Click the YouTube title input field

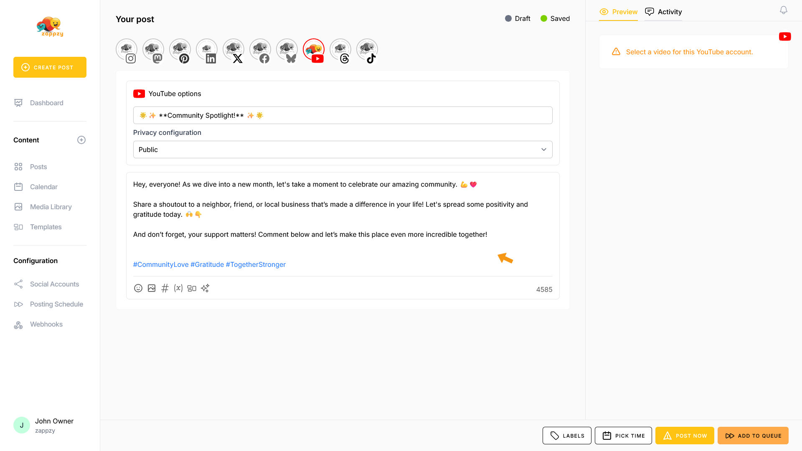(x=343, y=115)
